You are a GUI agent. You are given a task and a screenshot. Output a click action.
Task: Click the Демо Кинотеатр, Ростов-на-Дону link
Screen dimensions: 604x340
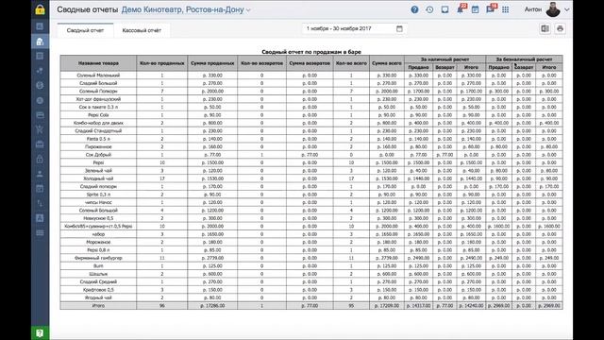(182, 9)
